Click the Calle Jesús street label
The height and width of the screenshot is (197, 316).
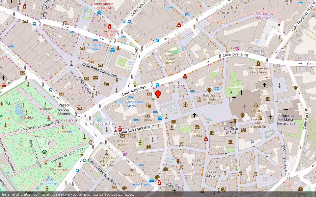174,186
